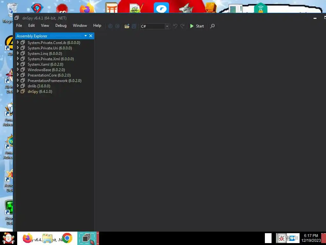
Task: Click the Open file folder icon
Action: click(x=127, y=26)
